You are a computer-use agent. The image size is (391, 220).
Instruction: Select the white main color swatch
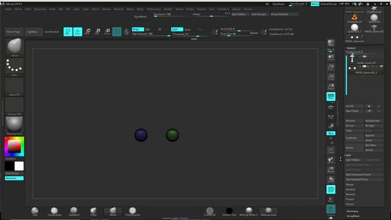pos(19,166)
